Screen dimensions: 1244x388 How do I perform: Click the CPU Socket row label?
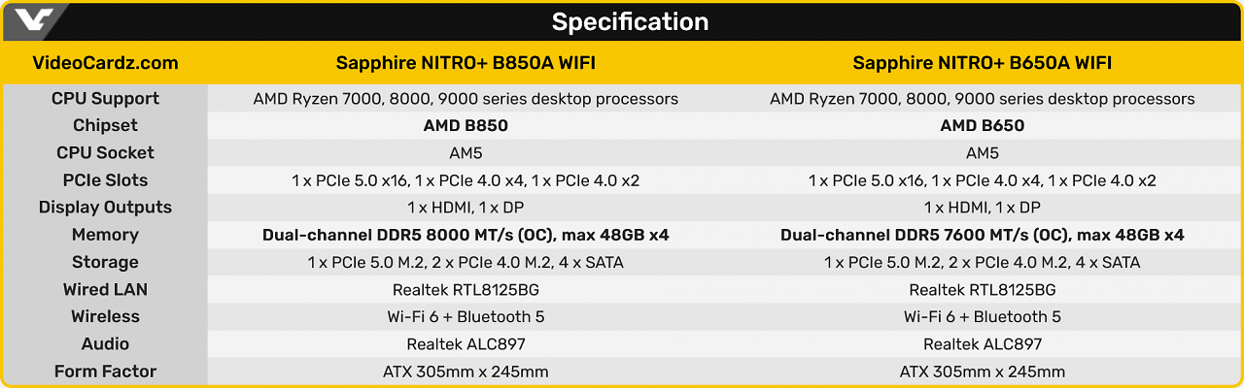point(105,152)
